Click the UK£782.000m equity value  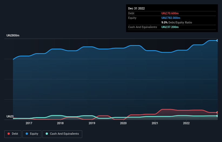[x=171, y=18]
